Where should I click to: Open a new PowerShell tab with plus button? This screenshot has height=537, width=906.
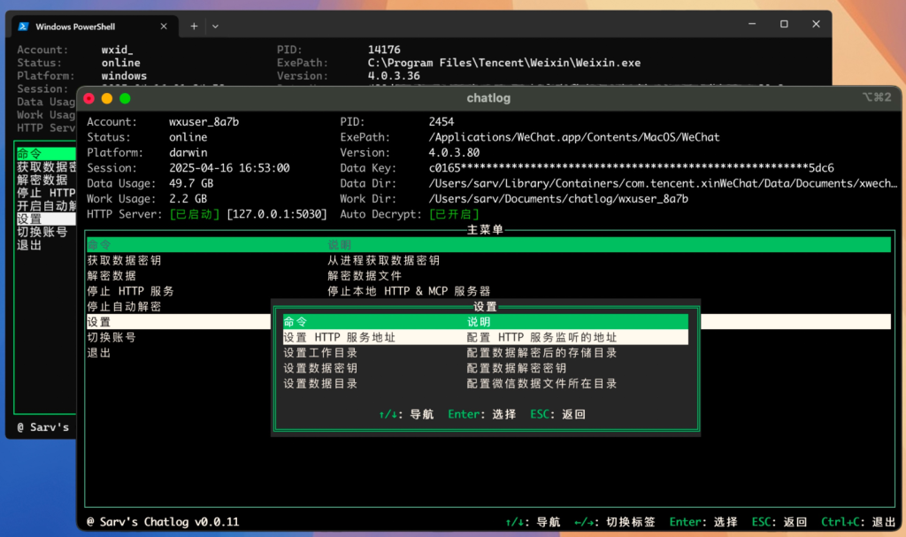(x=194, y=26)
